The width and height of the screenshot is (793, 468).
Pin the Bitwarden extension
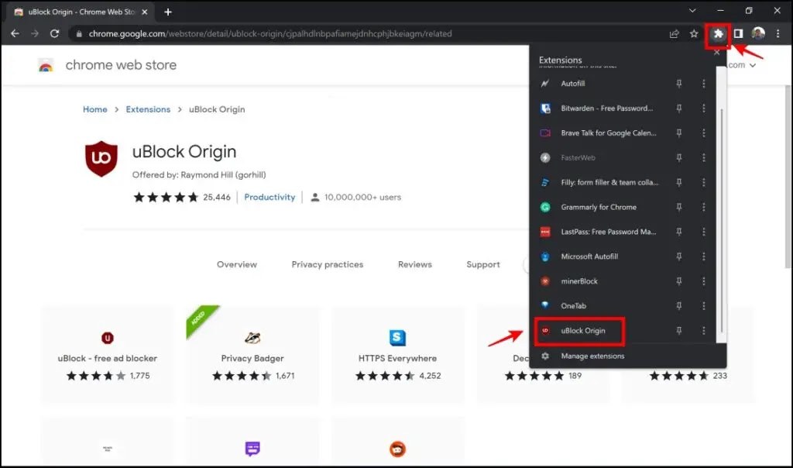click(678, 108)
